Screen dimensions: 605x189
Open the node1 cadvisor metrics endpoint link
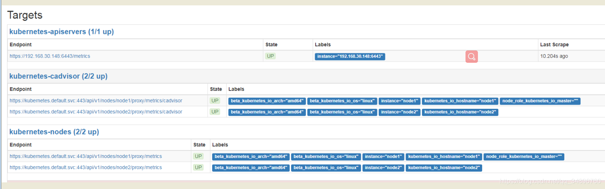(96, 100)
